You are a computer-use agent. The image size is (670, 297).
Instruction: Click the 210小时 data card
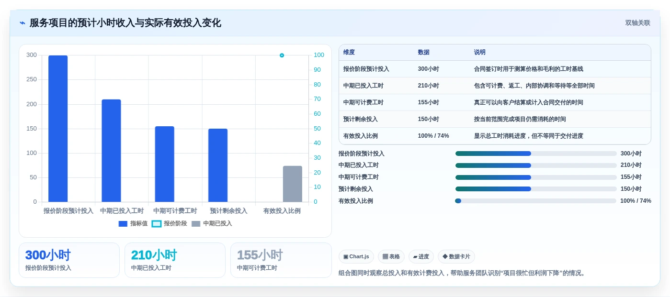[175, 260]
